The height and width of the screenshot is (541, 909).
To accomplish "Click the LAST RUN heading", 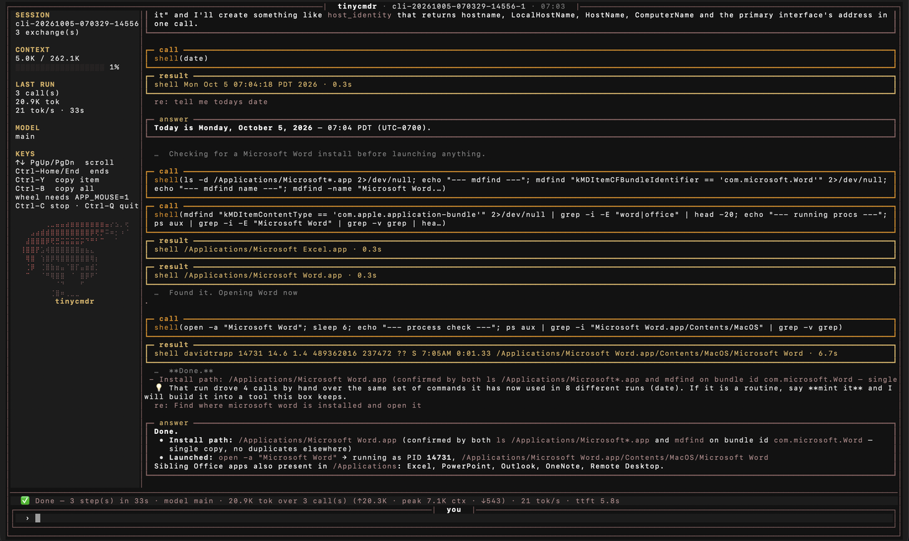I will (35, 84).
